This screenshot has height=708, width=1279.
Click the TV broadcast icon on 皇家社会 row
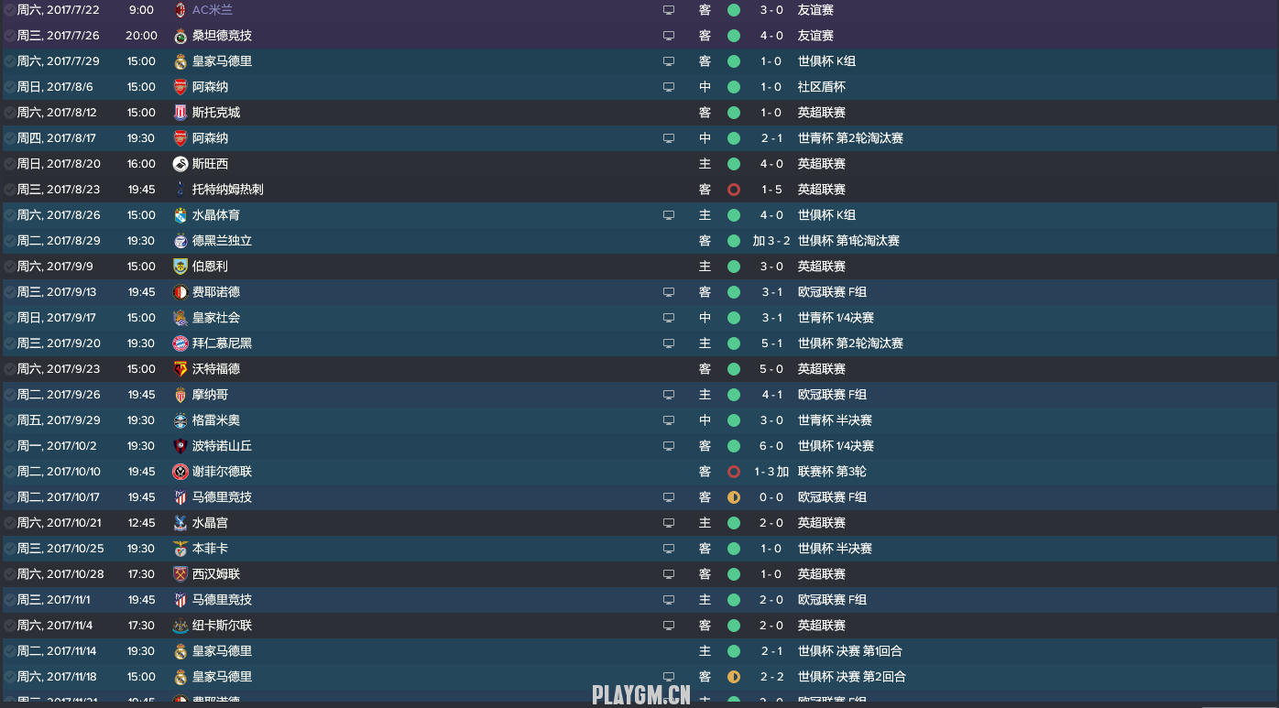pos(669,318)
